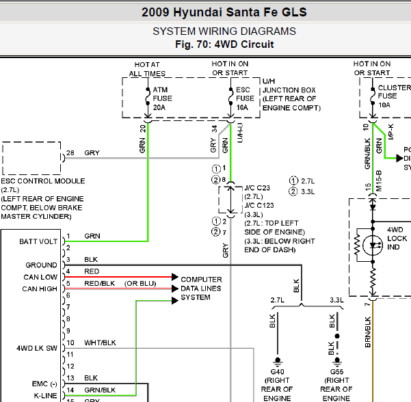The image size is (411, 402).
Task: Click the '2009 Hyundai Santa Fe GLS' title
Action: [x=224, y=12]
